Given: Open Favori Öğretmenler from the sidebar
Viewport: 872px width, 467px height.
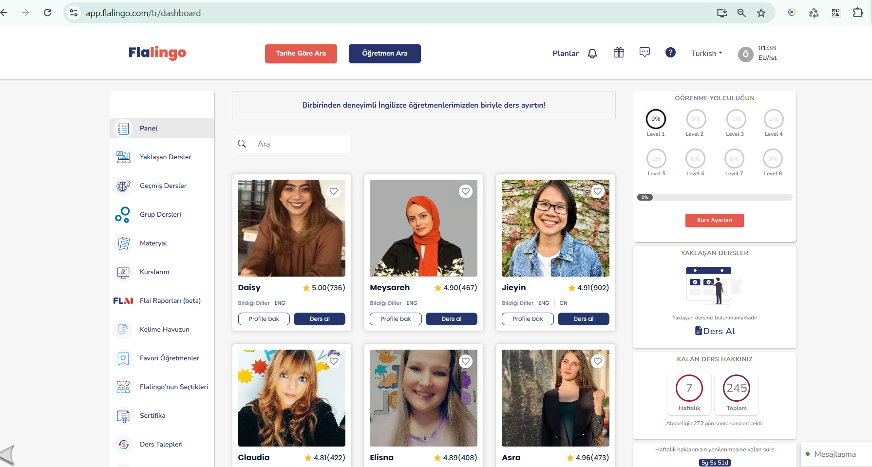Looking at the screenshot, I should coord(162,358).
